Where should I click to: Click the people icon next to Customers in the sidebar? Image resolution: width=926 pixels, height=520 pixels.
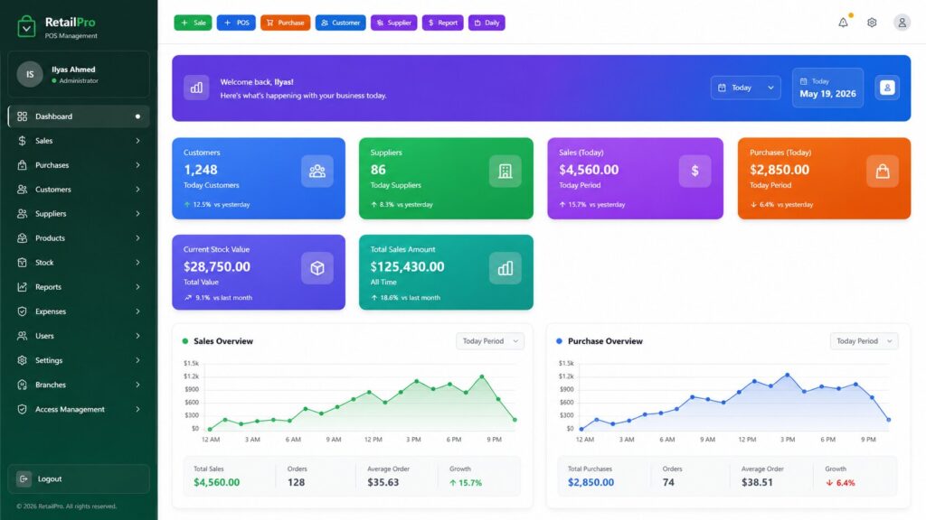coord(22,190)
